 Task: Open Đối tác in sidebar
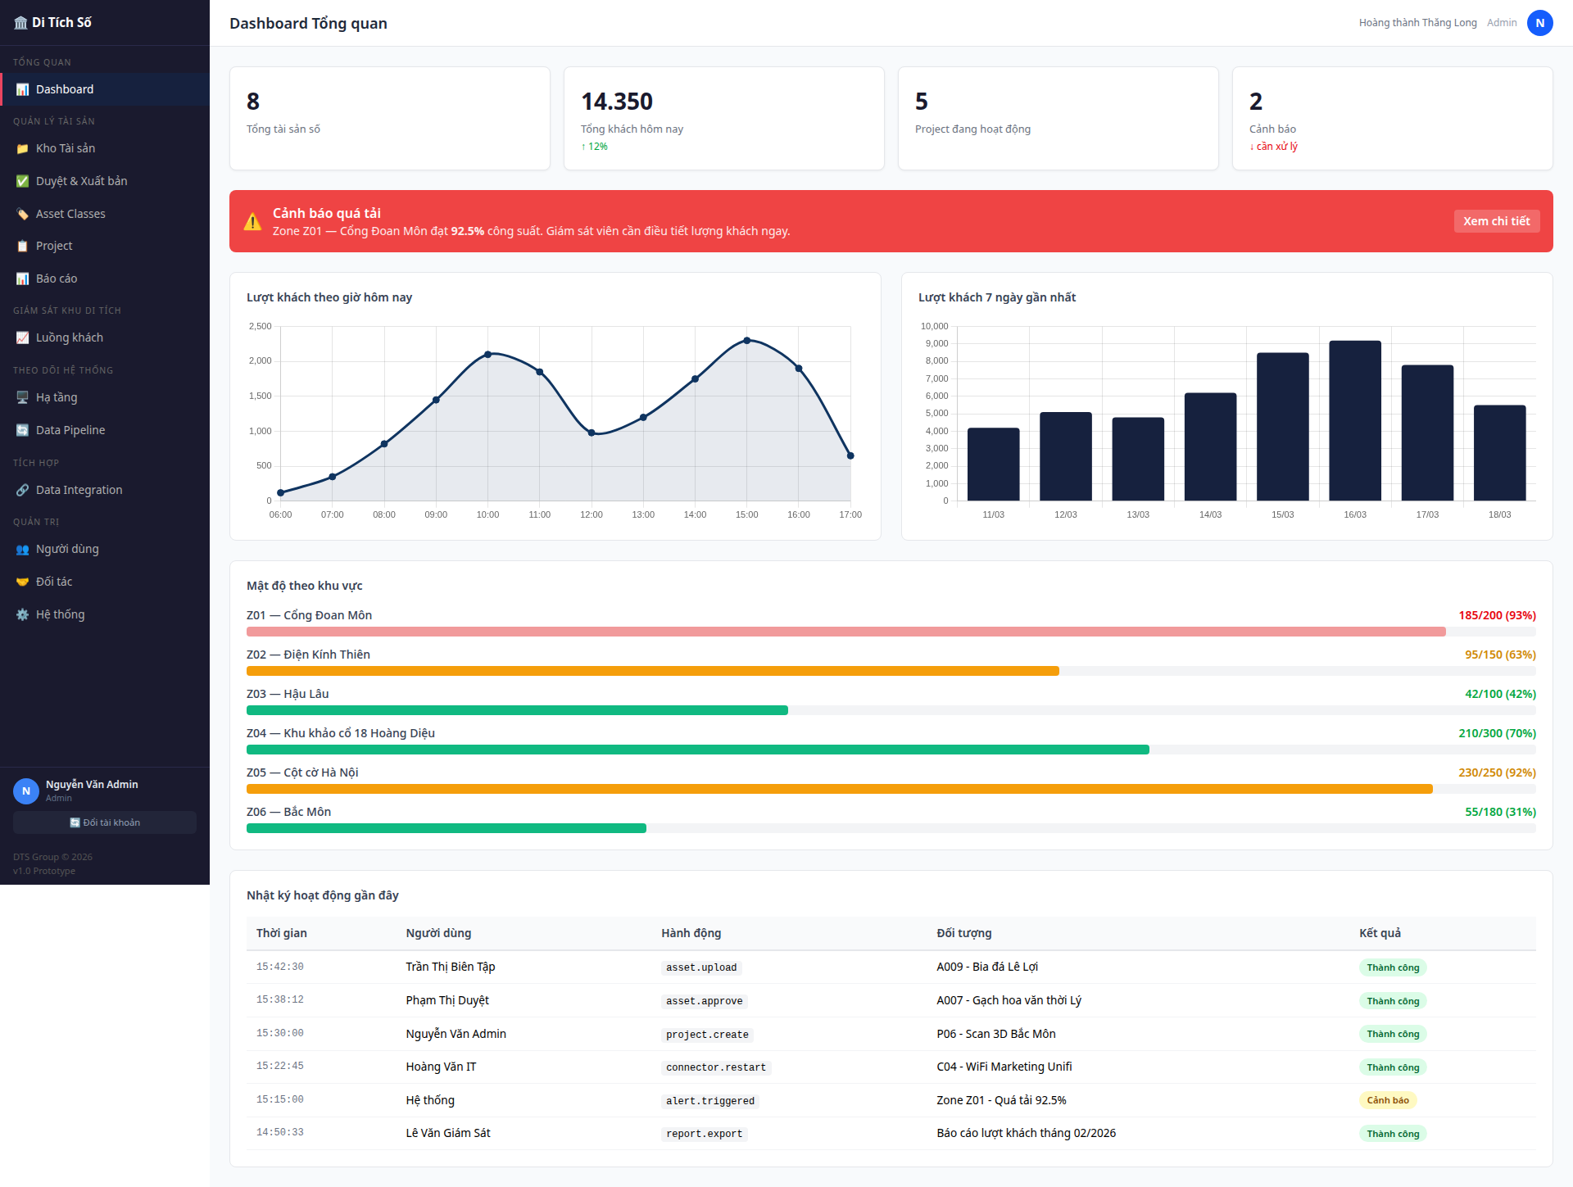pos(54,582)
